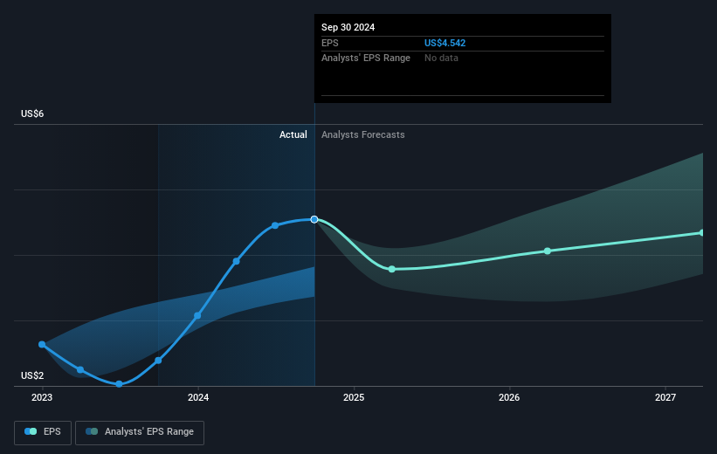This screenshot has width=717, height=454.
Task: Click the 'EPS' row label in tooltip
Action: click(330, 43)
